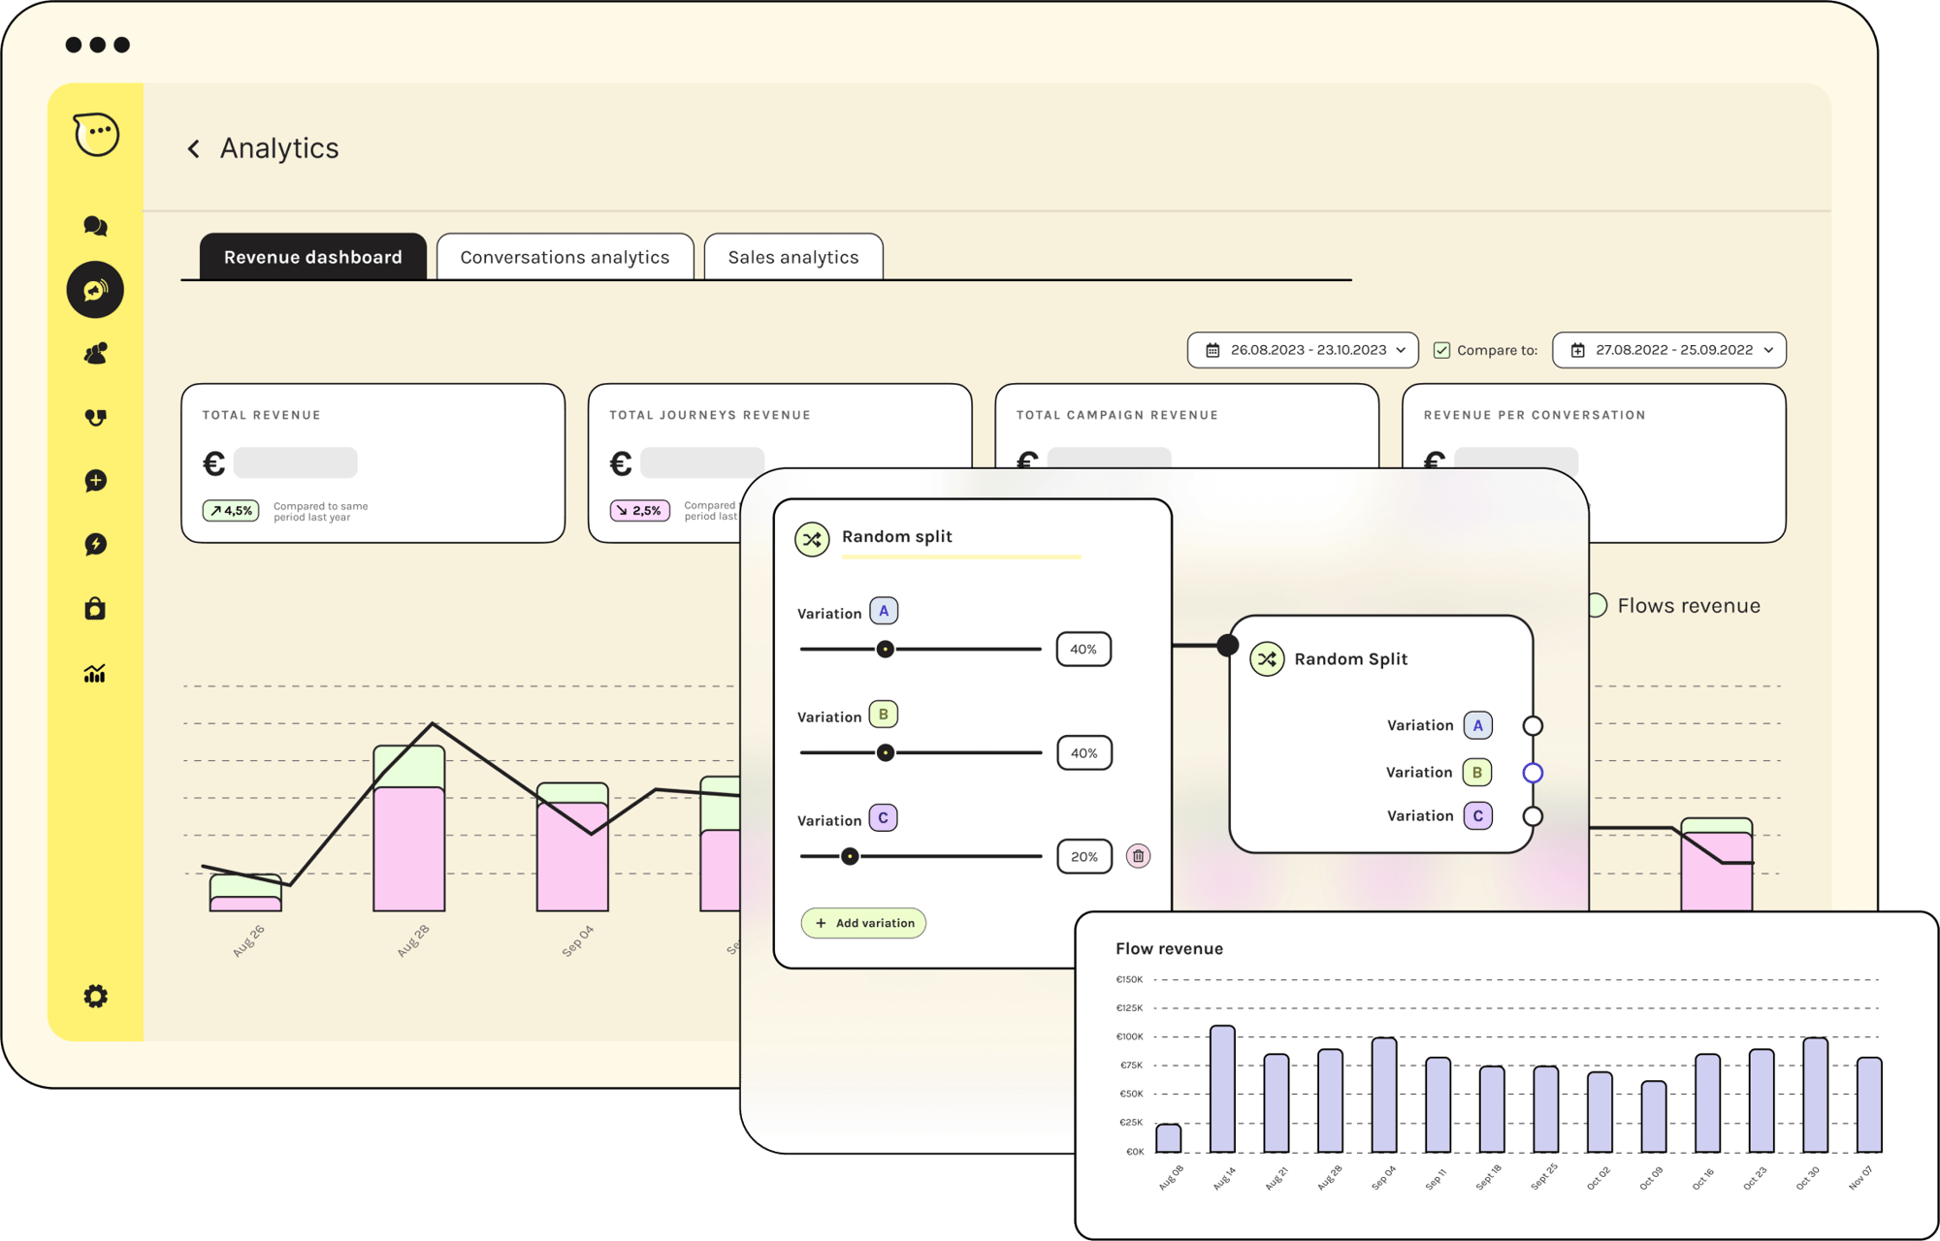The image size is (1940, 1241).
Task: Click the Analytics page title
Action: coord(279,148)
